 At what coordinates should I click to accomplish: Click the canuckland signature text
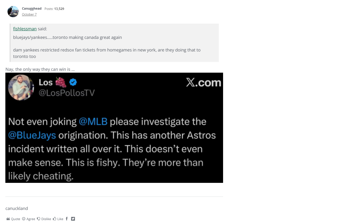(x=17, y=208)
